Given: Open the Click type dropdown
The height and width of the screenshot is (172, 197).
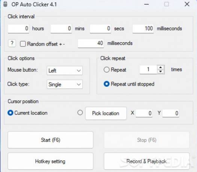Looking at the screenshot, I should (x=65, y=84).
